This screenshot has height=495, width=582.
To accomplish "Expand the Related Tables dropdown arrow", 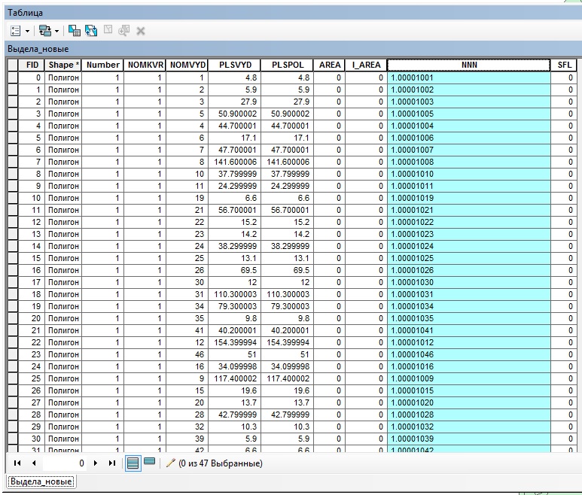I will [x=56, y=31].
